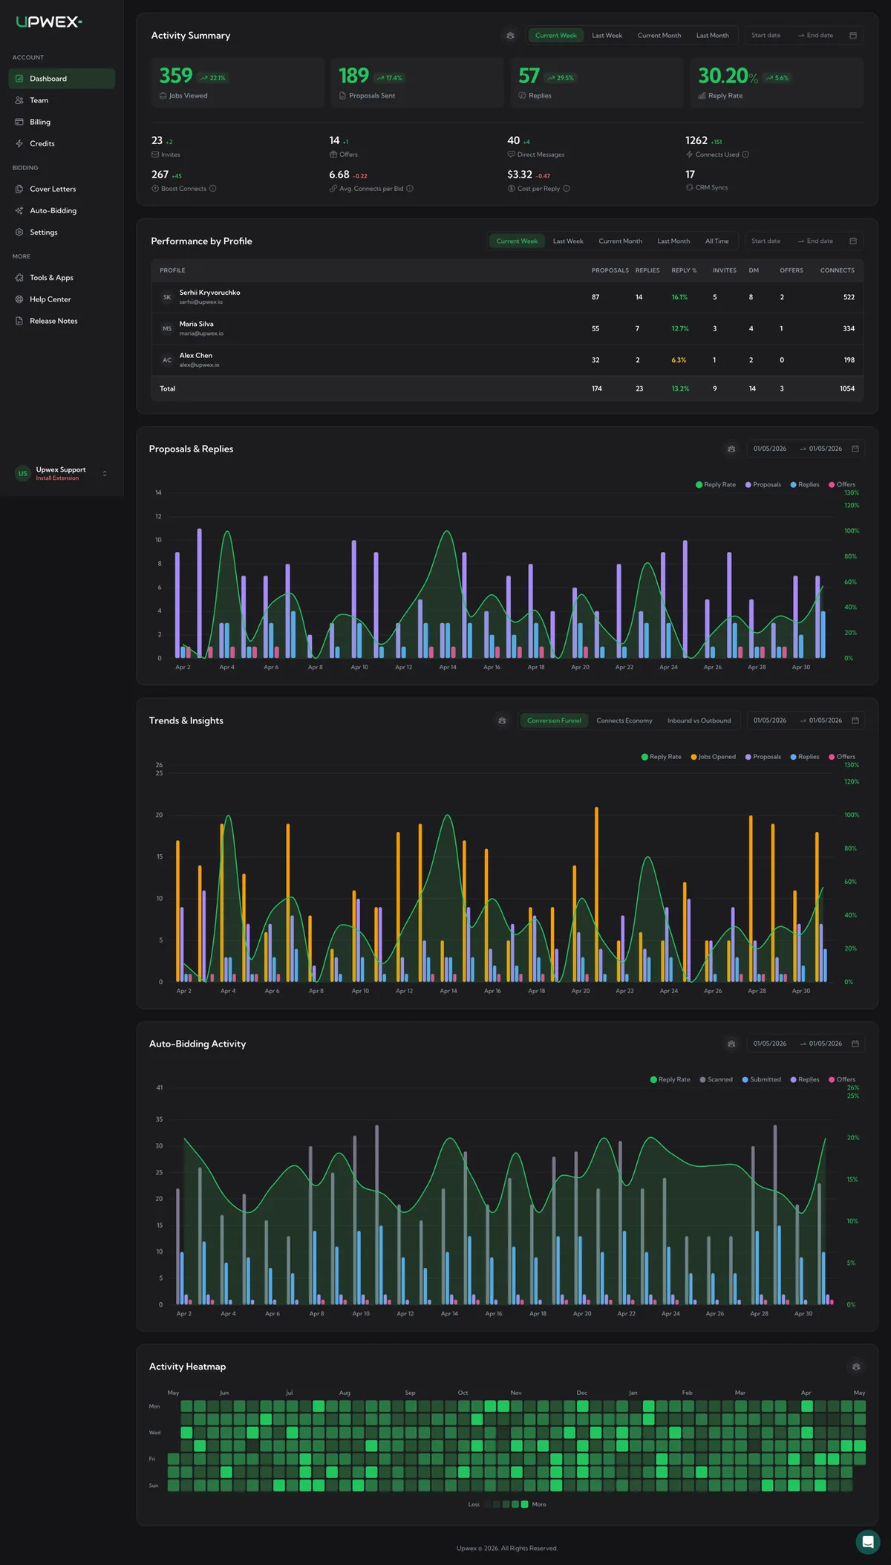
Task: Toggle Offers legend in Proposals & Replies
Action: 842,484
